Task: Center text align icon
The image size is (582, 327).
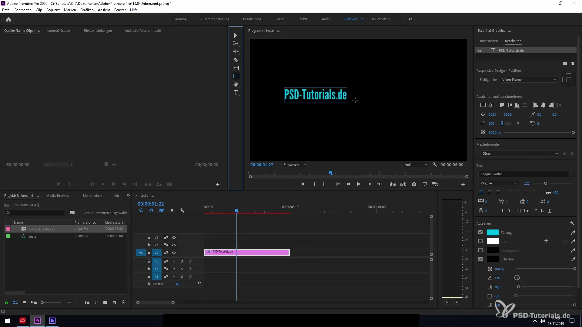Action: point(489,192)
